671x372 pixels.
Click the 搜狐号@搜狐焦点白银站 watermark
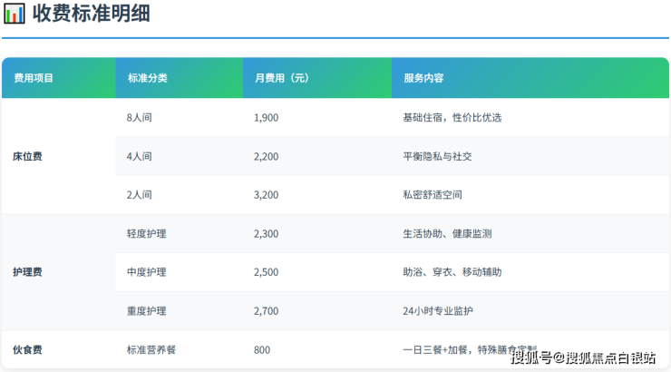click(583, 357)
